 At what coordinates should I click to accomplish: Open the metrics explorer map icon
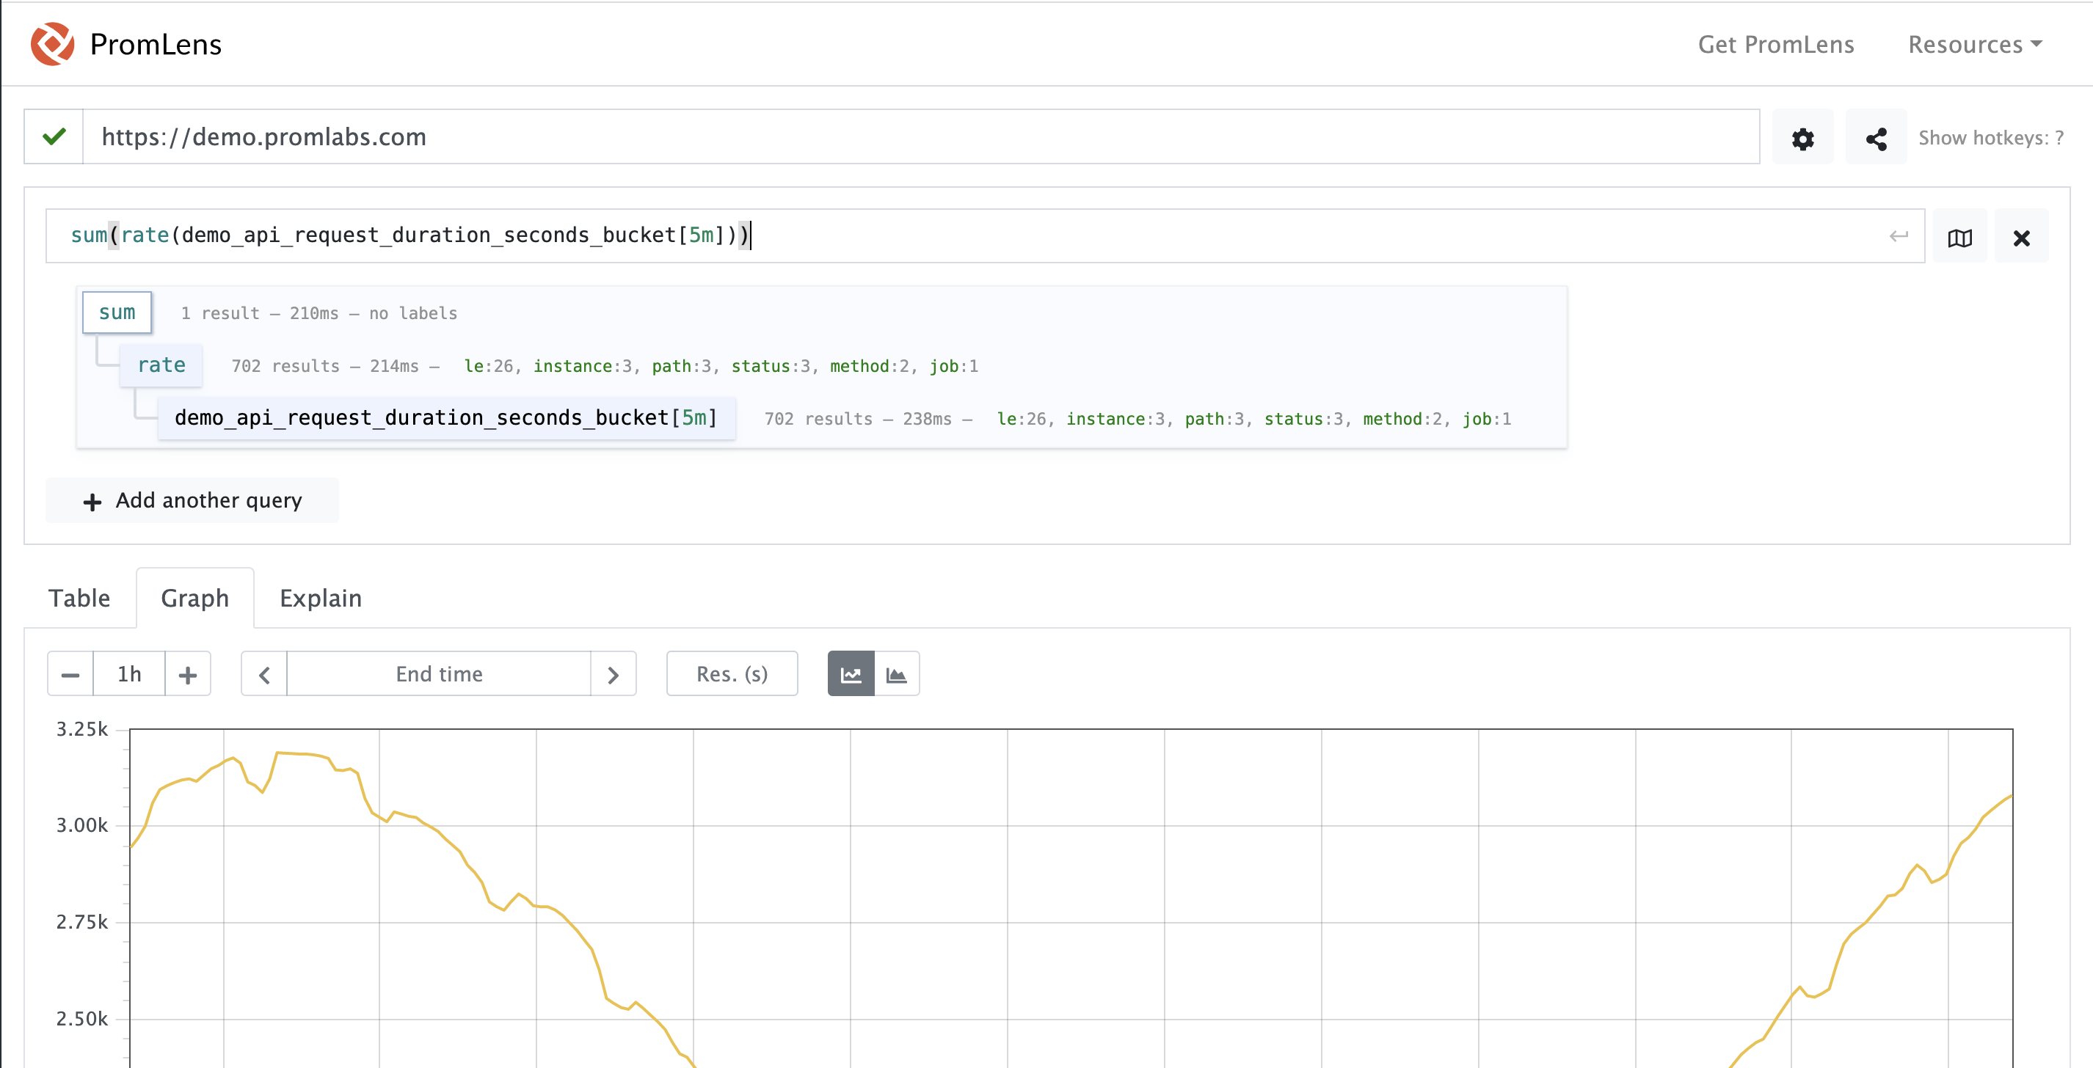click(1959, 237)
